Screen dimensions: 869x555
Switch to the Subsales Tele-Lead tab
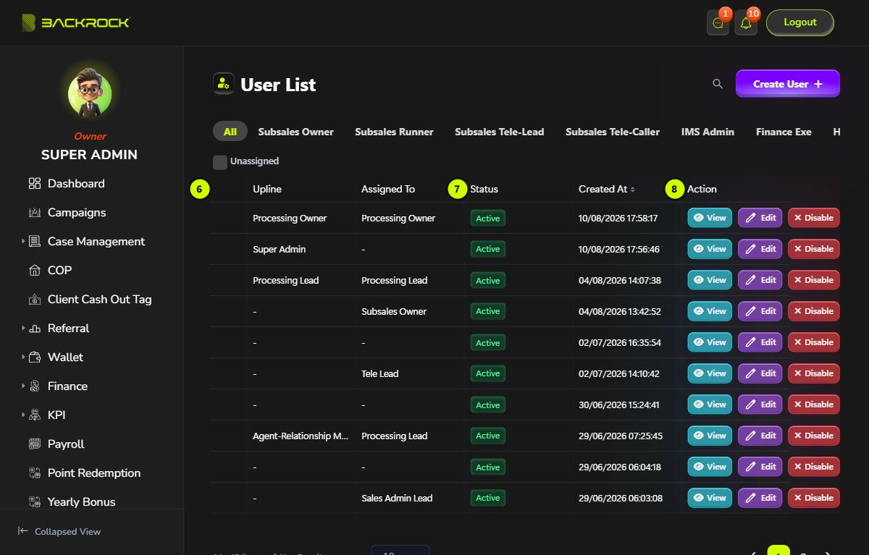(500, 132)
